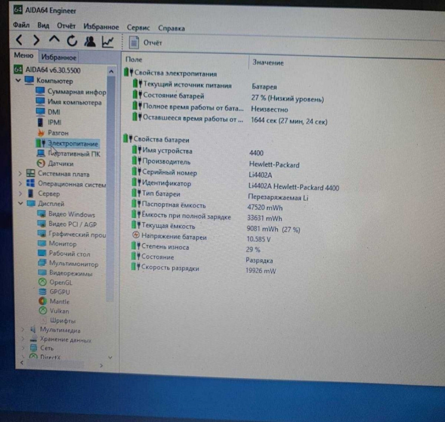
Task: Open the Файл menu
Action: pyautogui.click(x=21, y=25)
